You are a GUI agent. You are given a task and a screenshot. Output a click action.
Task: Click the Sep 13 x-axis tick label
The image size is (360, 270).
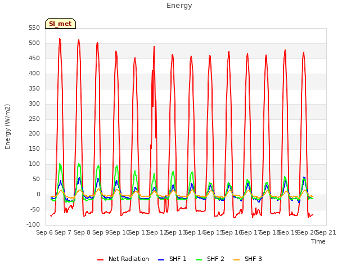(175, 232)
